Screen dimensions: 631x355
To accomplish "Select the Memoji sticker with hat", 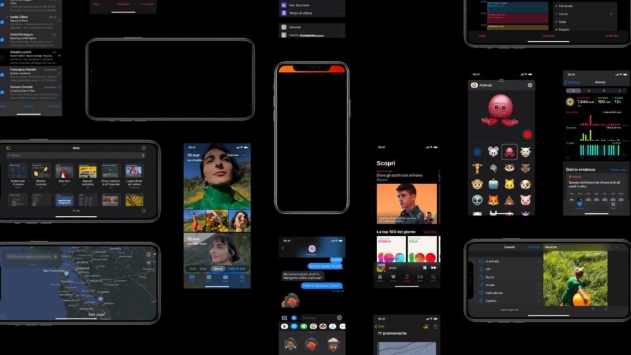I will [x=333, y=344].
